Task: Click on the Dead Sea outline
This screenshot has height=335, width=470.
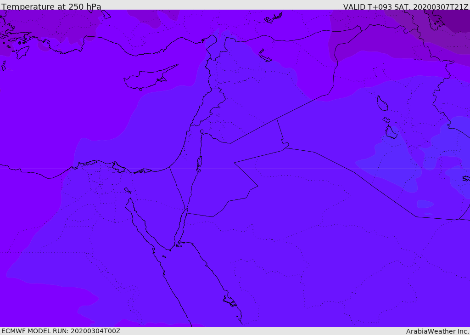Action: [x=199, y=162]
